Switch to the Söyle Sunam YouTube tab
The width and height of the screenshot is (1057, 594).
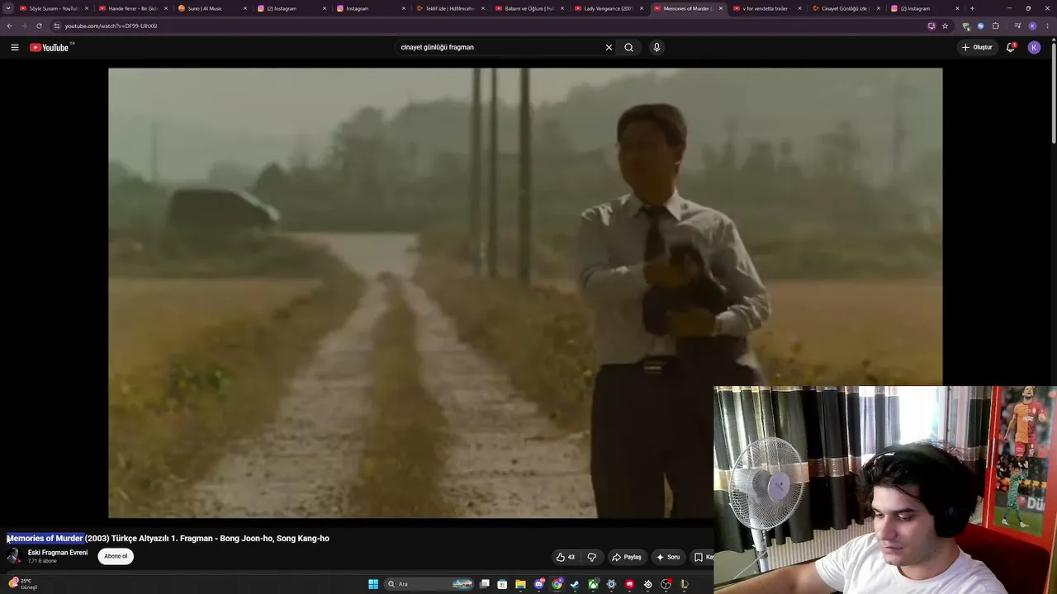[53, 8]
